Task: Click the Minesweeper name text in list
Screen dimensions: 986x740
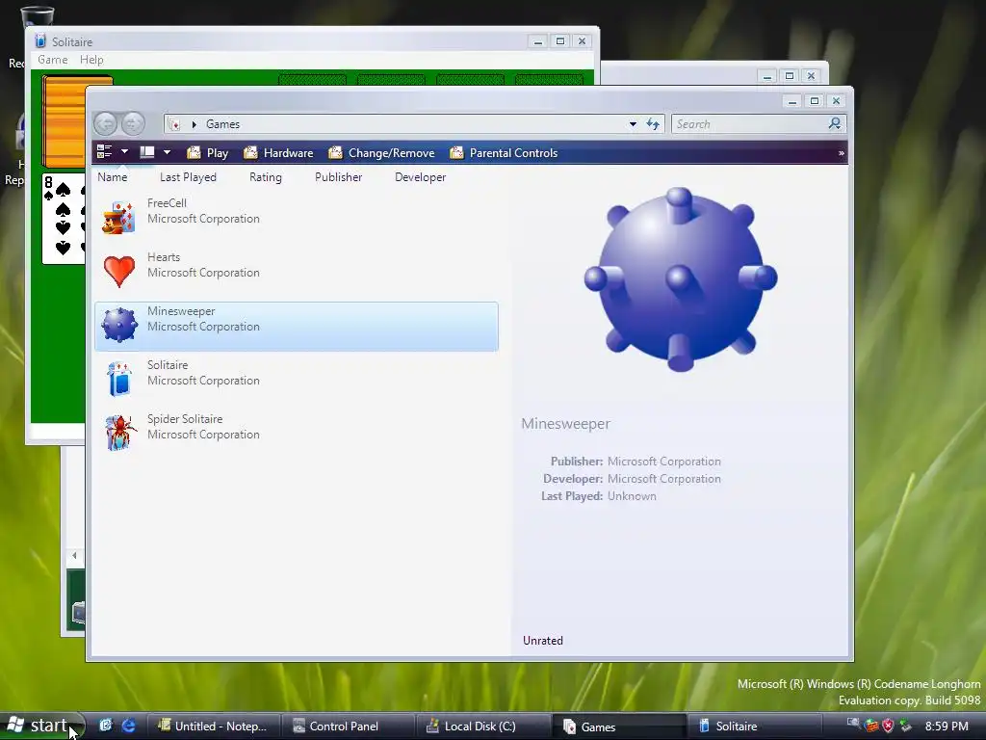Action: tap(181, 311)
